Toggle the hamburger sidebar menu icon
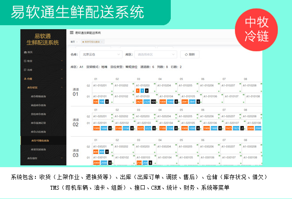 coord(72,33)
